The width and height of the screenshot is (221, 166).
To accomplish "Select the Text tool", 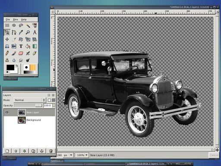I will pos(21,46).
